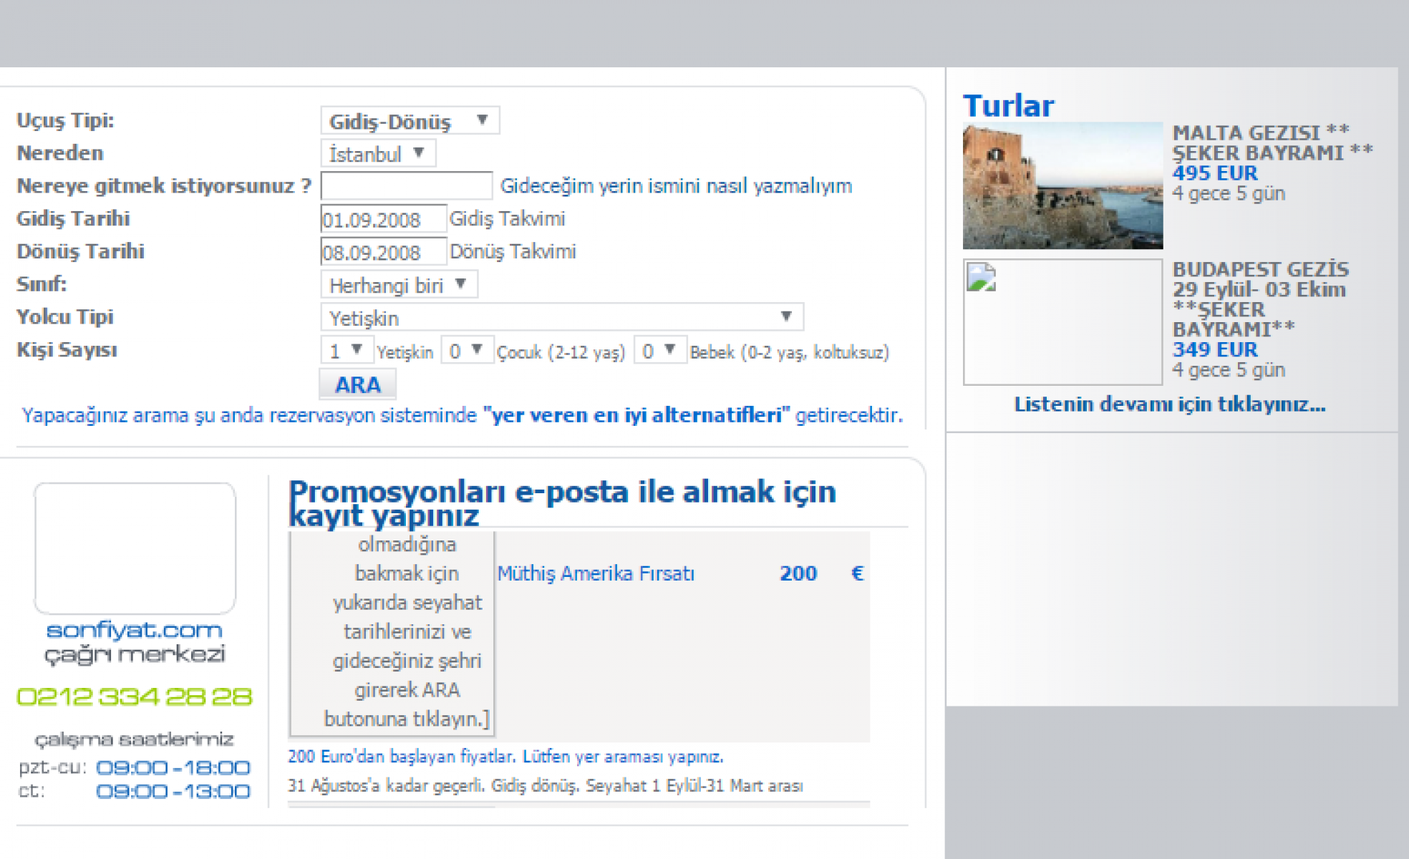1409x859 pixels.
Task: Open the Yetişkin count dropdown
Action: point(346,351)
